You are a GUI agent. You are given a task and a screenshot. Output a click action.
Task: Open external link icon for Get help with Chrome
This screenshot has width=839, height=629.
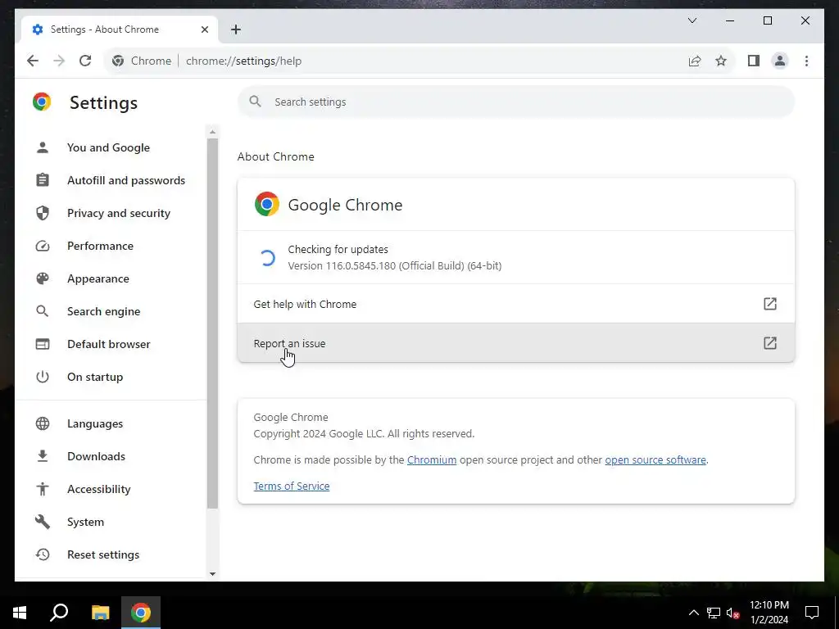tap(769, 304)
